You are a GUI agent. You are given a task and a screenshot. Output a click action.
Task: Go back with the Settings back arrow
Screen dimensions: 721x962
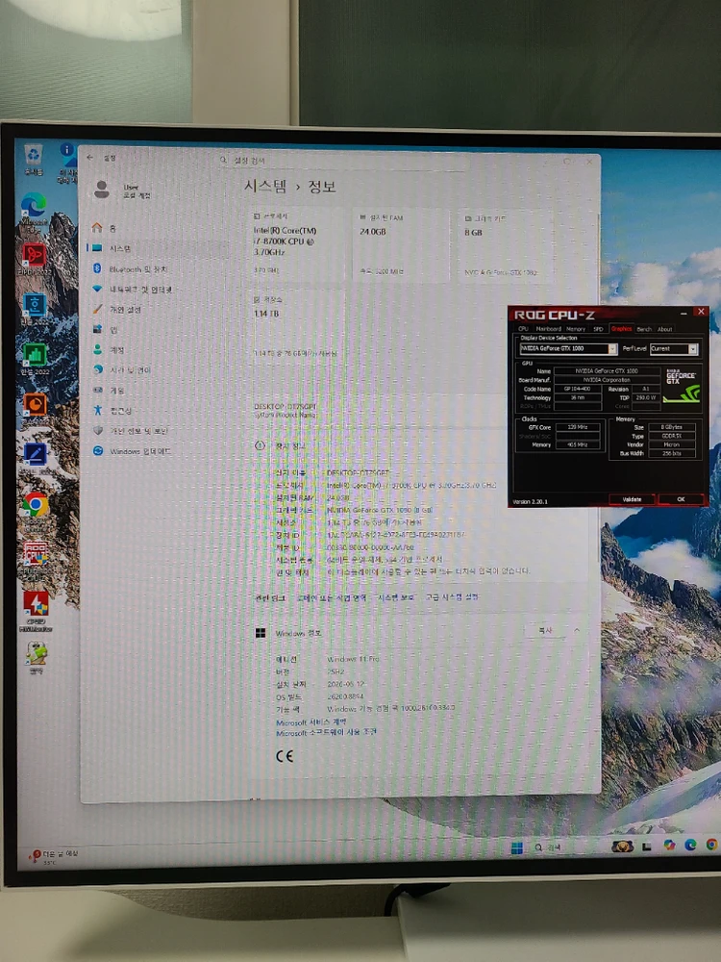[90, 158]
